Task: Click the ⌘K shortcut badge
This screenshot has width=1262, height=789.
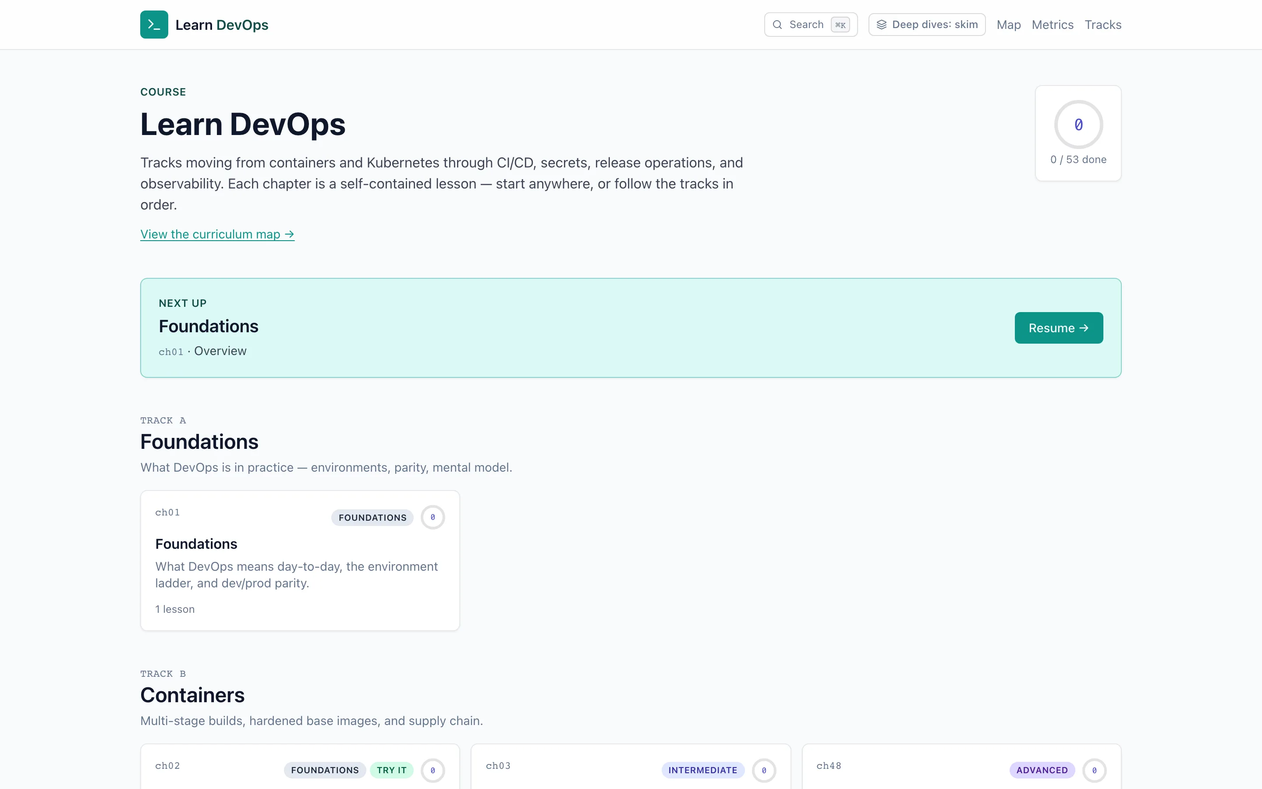Action: [840, 25]
